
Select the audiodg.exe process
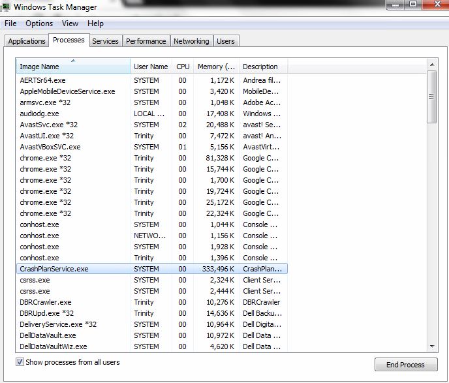pyautogui.click(x=152, y=114)
